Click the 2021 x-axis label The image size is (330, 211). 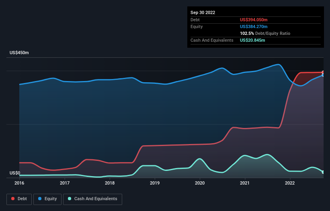point(245,183)
